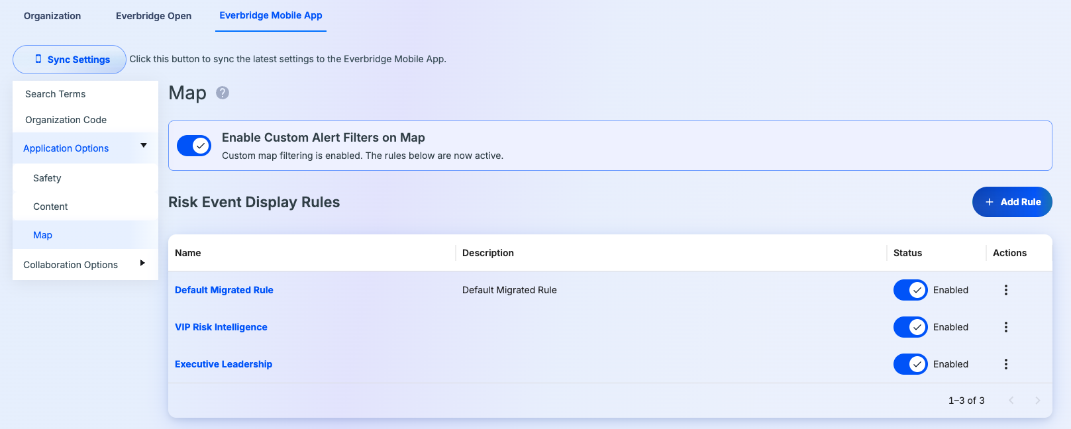
Task: Open actions menu for VIP Risk Intelligence
Action: click(x=1005, y=327)
